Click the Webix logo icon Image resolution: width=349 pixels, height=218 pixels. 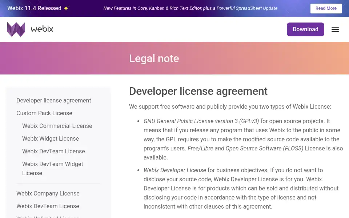(16, 29)
